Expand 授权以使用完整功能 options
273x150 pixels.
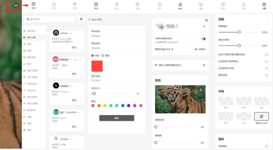pyautogui.click(x=204, y=65)
